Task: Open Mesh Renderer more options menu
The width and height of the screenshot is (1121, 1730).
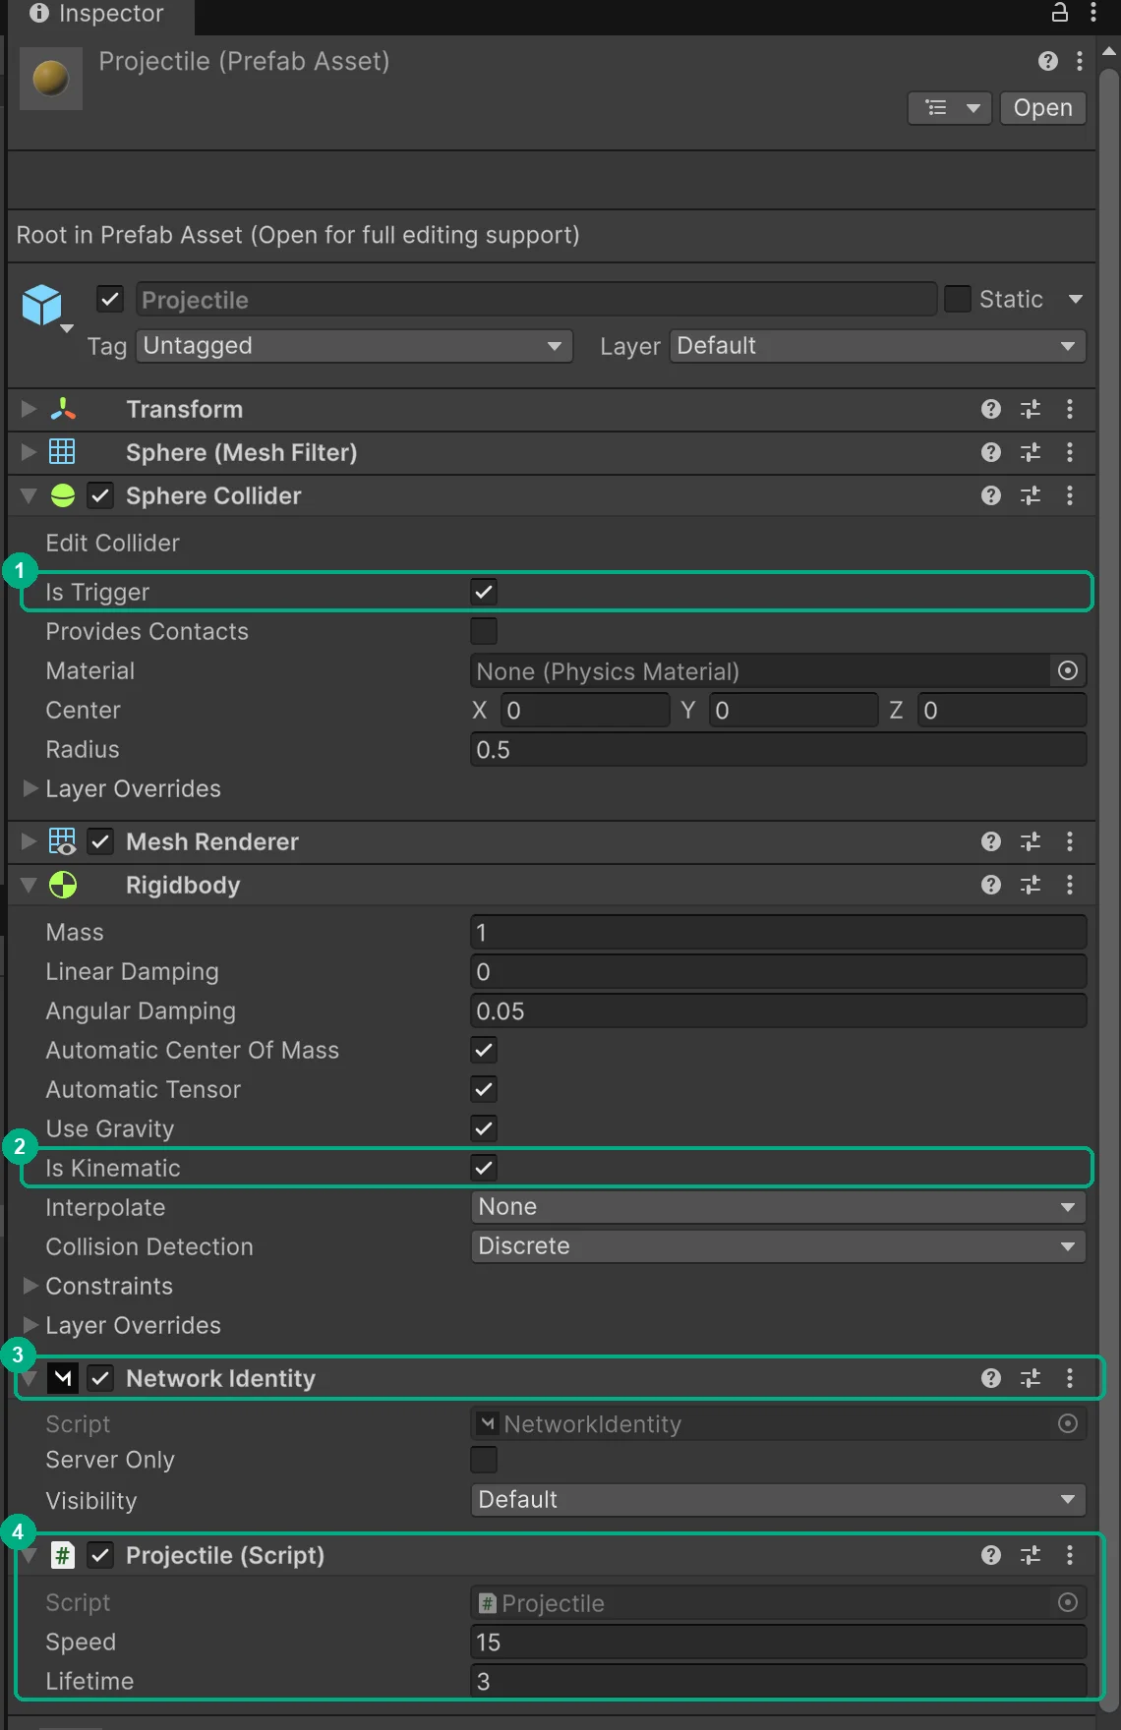Action: tap(1070, 841)
